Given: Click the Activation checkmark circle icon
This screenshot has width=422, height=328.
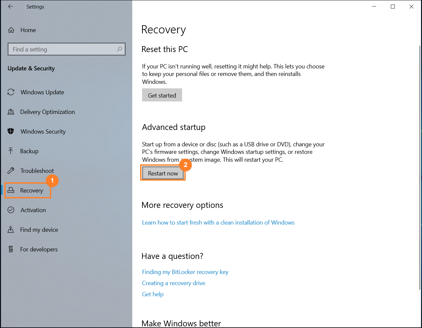Looking at the screenshot, I should (11, 210).
